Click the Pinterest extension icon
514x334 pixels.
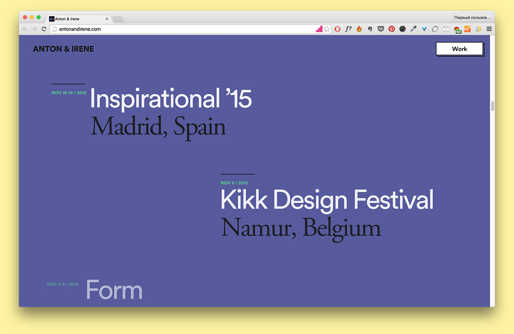tap(392, 29)
